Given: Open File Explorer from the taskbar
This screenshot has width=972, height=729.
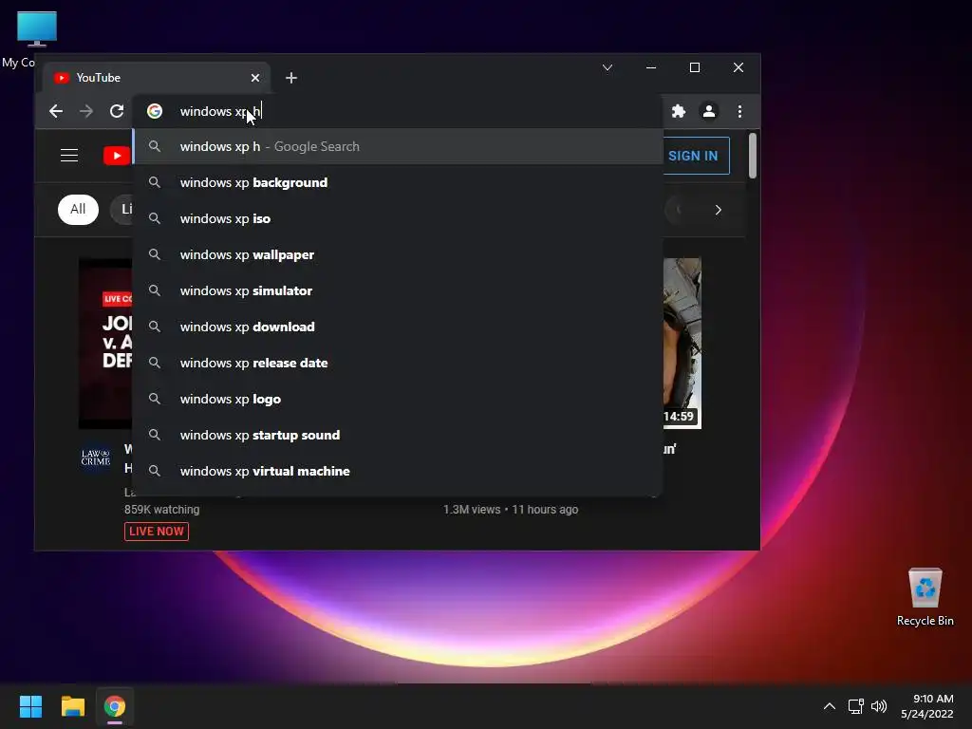Looking at the screenshot, I should point(72,706).
